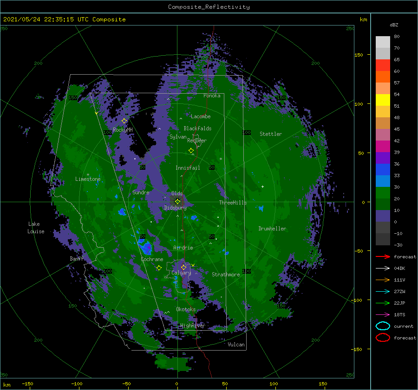
Task: Click the Vulcan town label
Action: click(x=236, y=345)
